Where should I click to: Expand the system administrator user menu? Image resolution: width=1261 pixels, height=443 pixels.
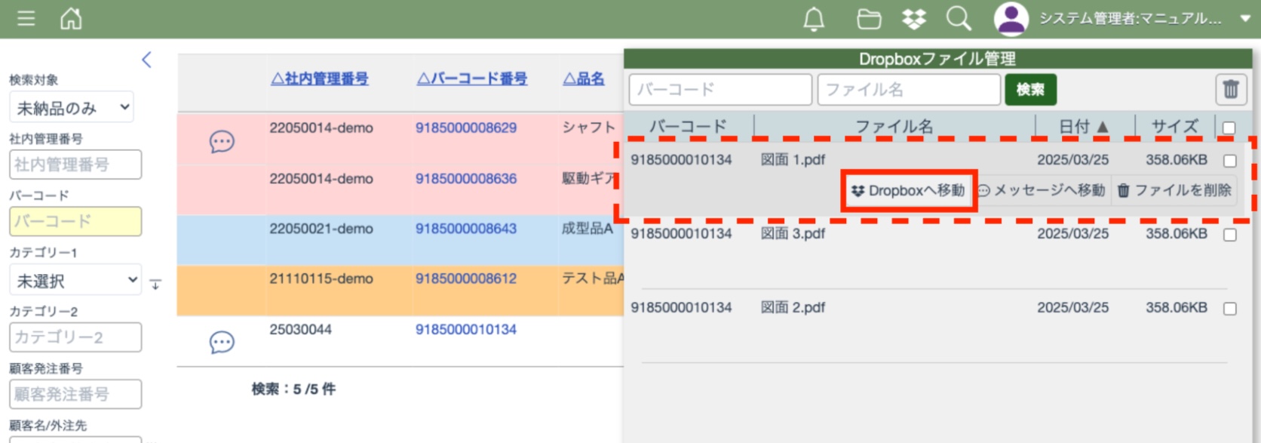(1245, 19)
